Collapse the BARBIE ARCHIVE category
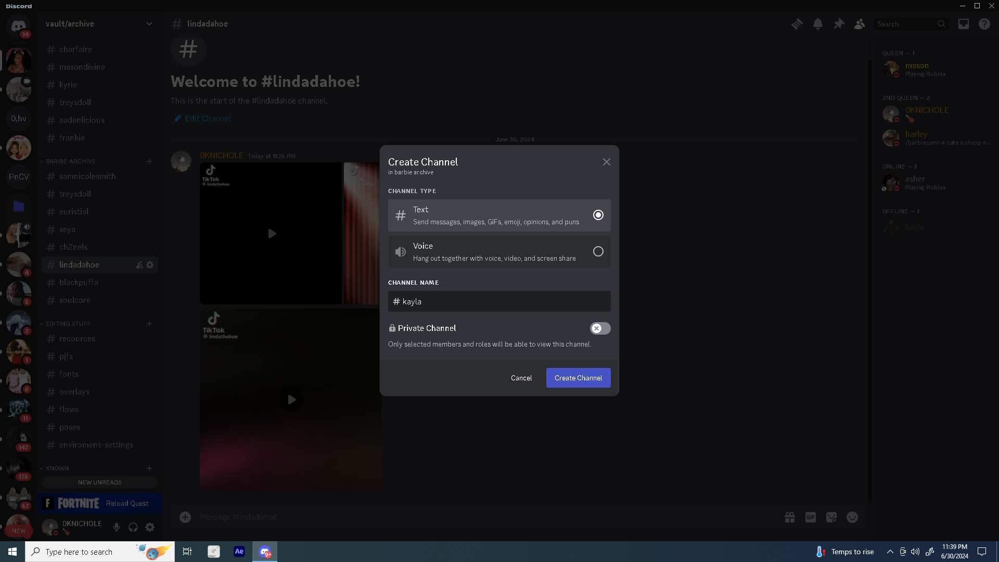This screenshot has width=999, height=562. tap(70, 161)
